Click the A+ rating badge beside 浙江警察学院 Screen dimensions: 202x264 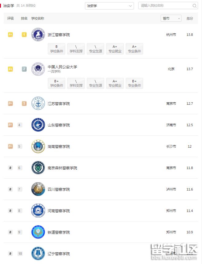tap(10, 35)
